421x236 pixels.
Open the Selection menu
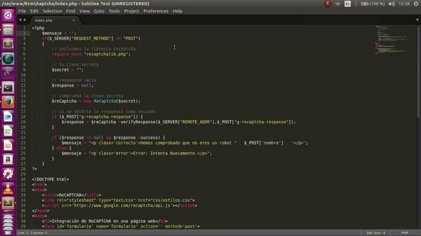[x=52, y=11]
